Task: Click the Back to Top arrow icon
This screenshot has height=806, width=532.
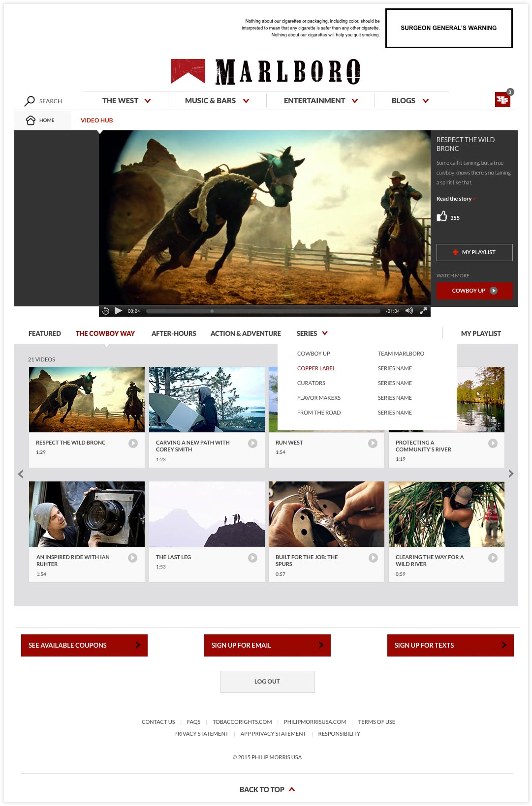Action: pos(292,789)
